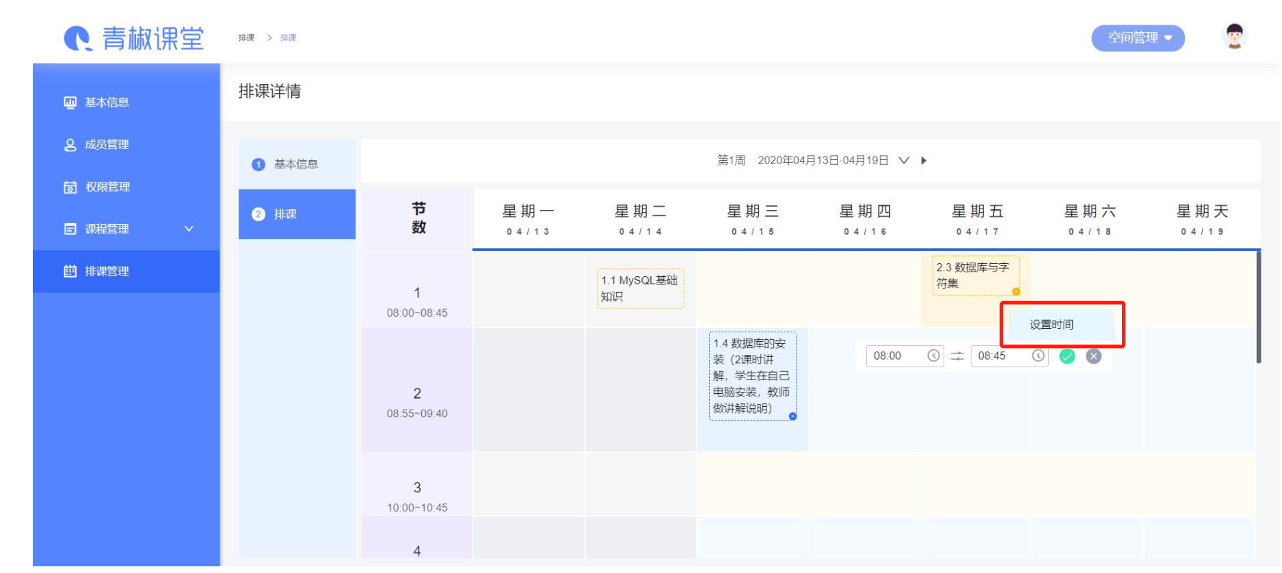
Task: Click the clock icon in 08:45 field
Action: coord(1038,356)
